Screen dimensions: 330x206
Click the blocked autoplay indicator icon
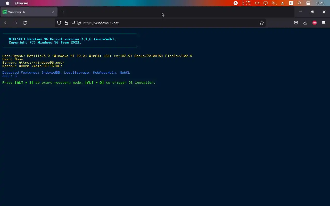pos(79,23)
